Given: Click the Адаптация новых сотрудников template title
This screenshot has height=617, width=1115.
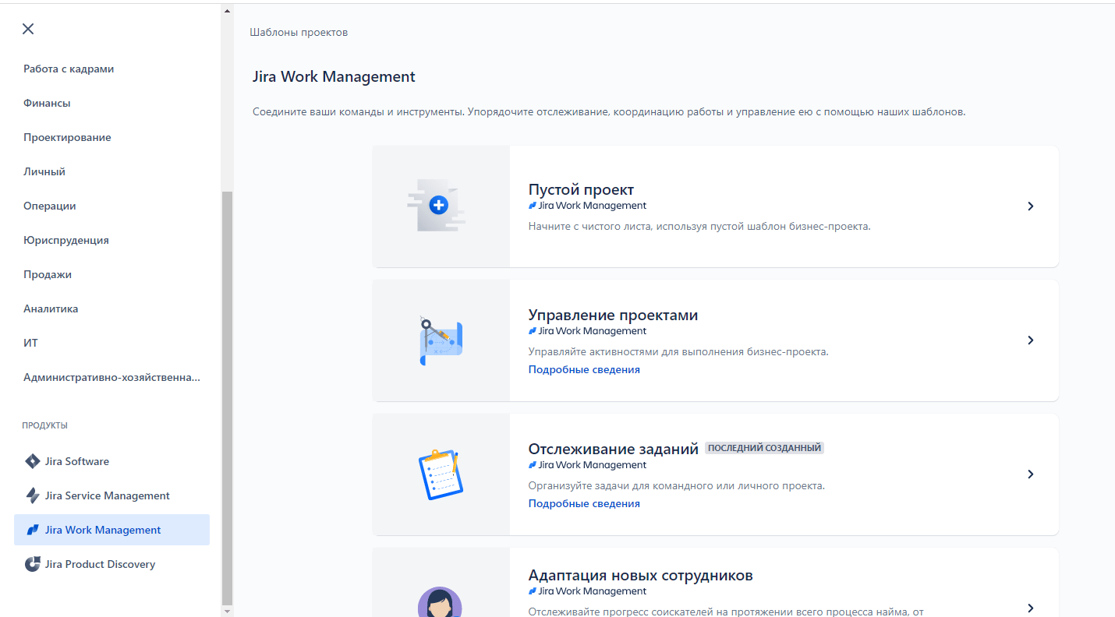Looking at the screenshot, I should click(641, 576).
